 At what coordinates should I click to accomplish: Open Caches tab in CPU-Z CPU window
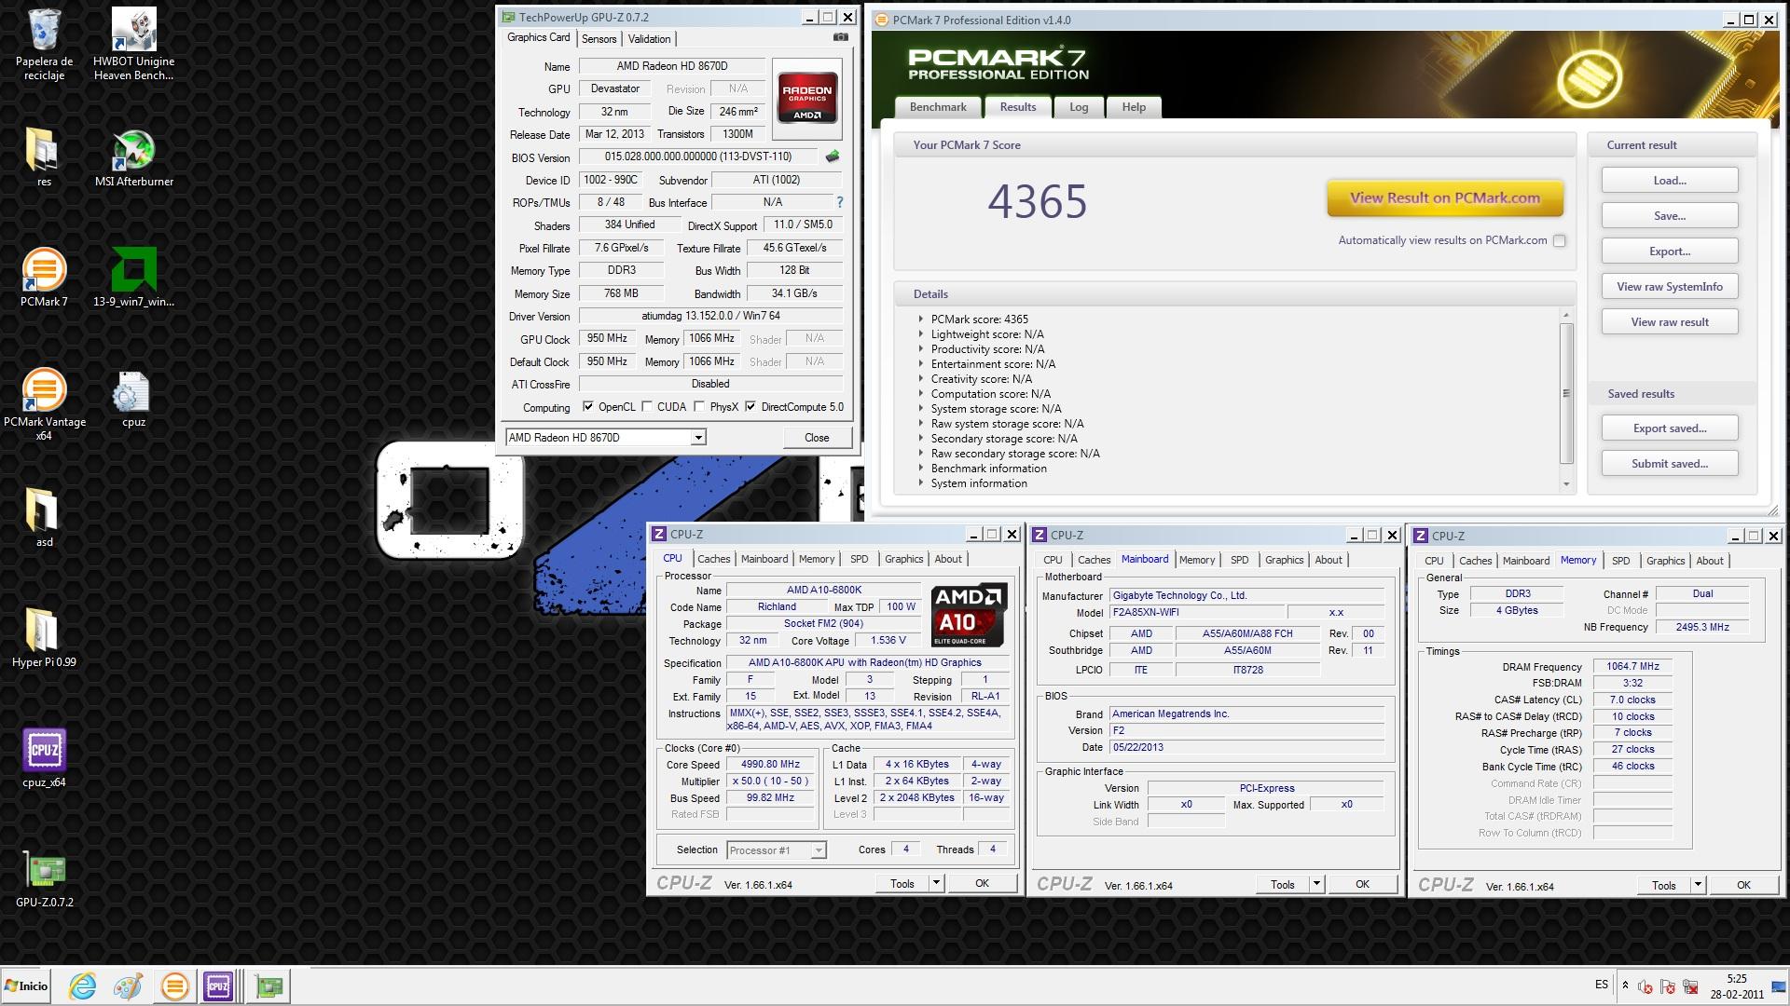(x=713, y=559)
